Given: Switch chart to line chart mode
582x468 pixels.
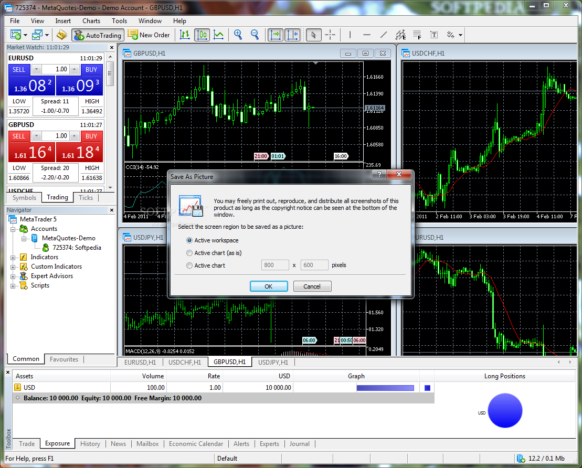Looking at the screenshot, I should (219, 35).
